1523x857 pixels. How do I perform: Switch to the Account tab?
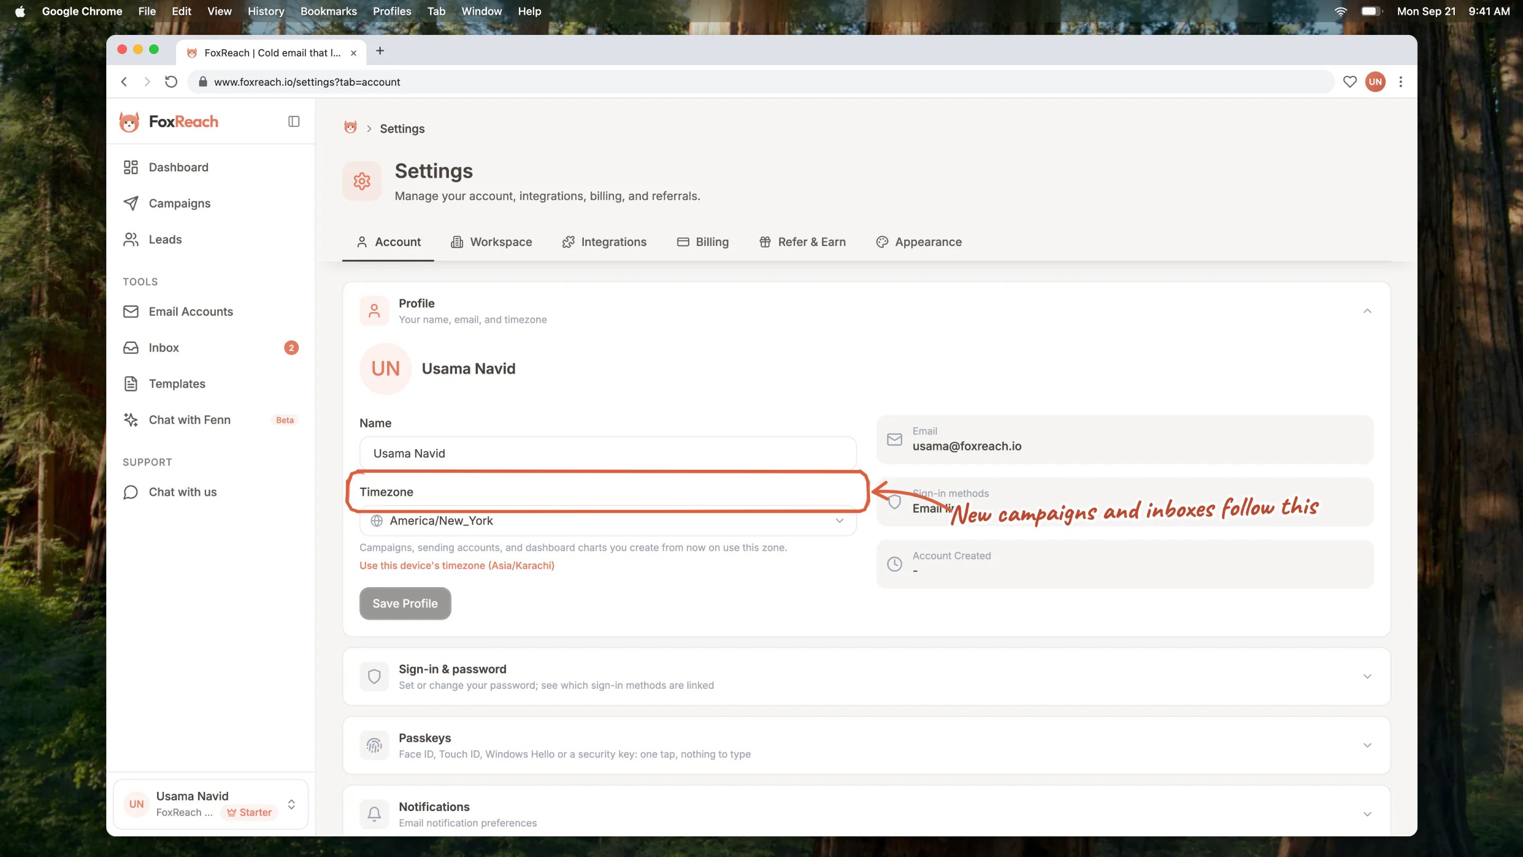click(x=389, y=242)
